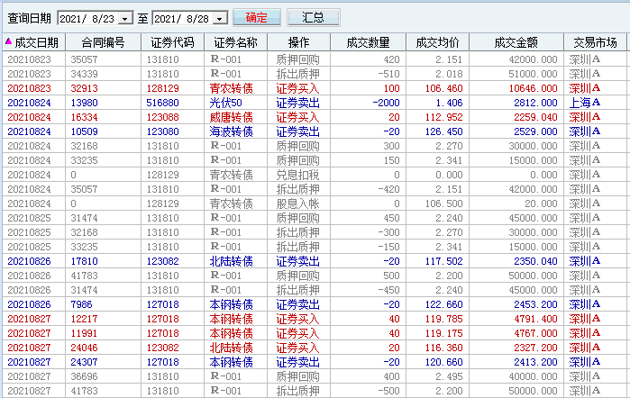This screenshot has width=630, height=398.
Task: Sort by 操作 column header
Action: pyautogui.click(x=299, y=42)
